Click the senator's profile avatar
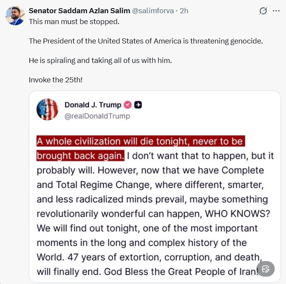 coord(15,16)
